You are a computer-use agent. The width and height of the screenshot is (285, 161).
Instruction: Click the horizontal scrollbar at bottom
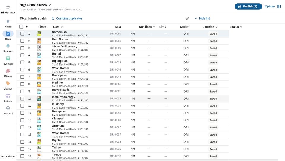tap(147, 160)
